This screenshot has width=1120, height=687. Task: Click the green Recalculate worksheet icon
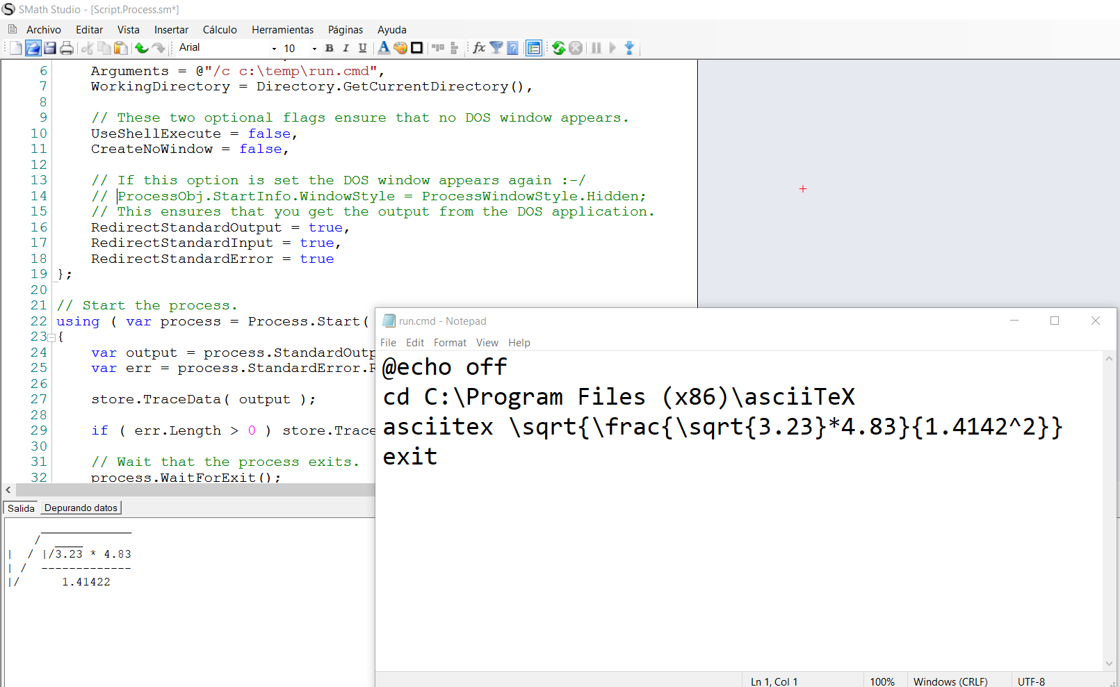click(558, 48)
